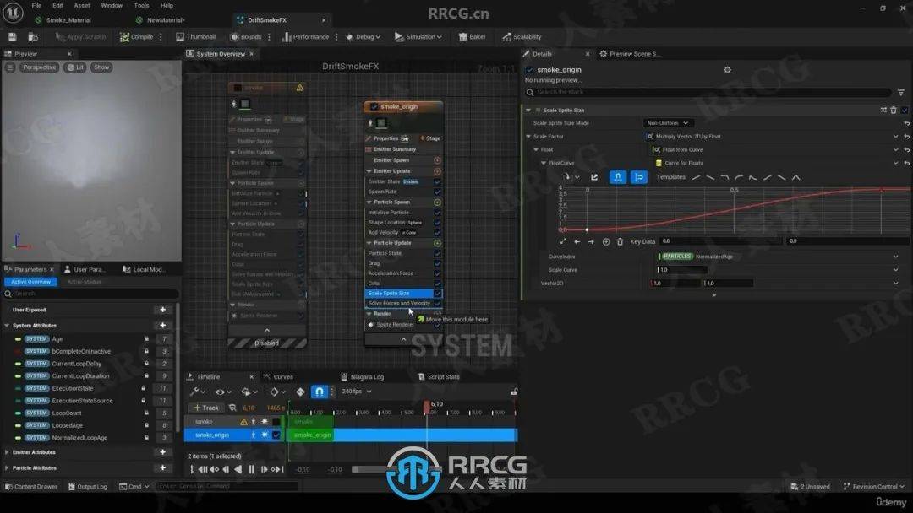
Task: Delete the Scale Sprite Size module with trash icon
Action: pyautogui.click(x=894, y=110)
